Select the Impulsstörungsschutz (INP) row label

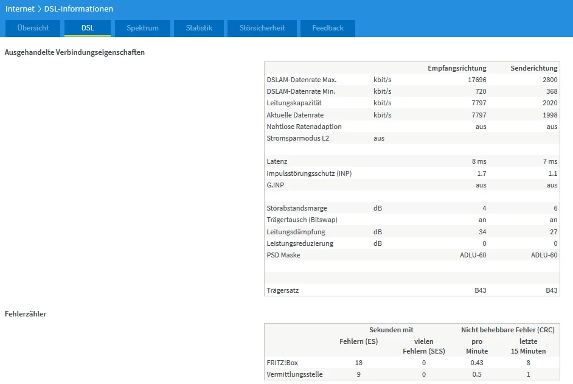click(x=309, y=173)
